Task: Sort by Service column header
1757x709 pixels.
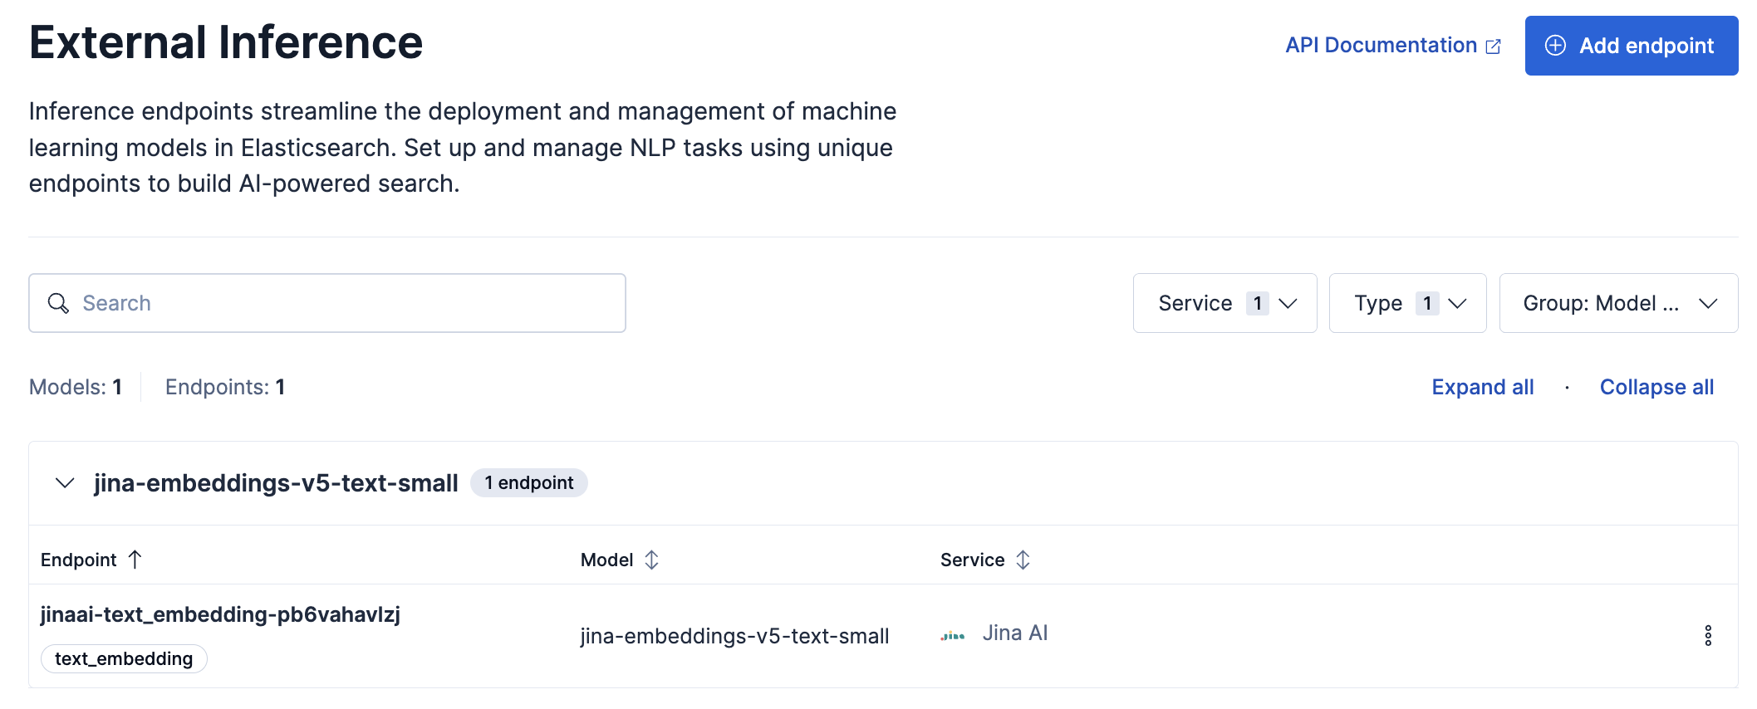Action: (x=985, y=560)
